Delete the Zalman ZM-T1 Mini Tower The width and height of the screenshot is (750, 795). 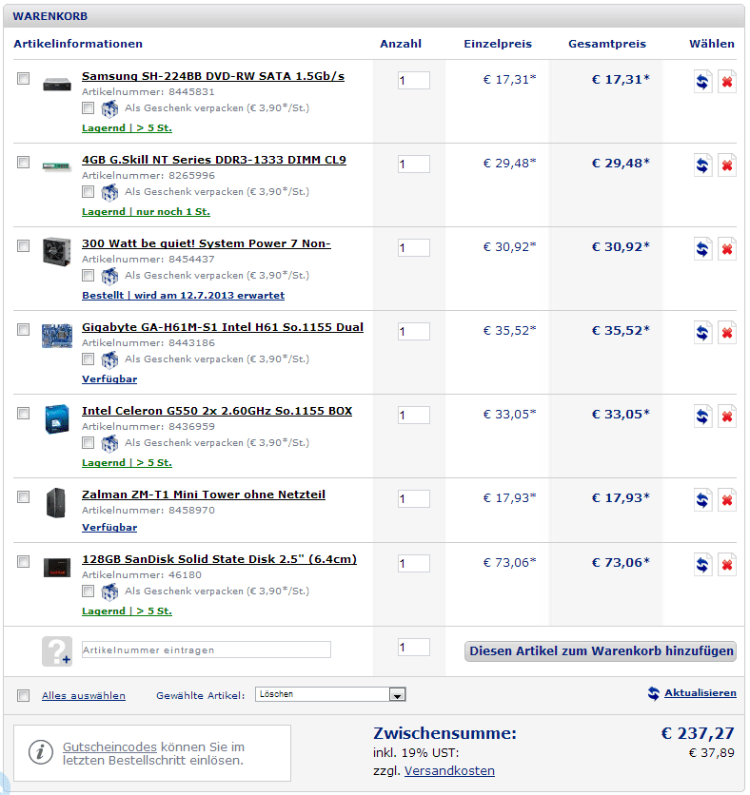pyautogui.click(x=727, y=500)
